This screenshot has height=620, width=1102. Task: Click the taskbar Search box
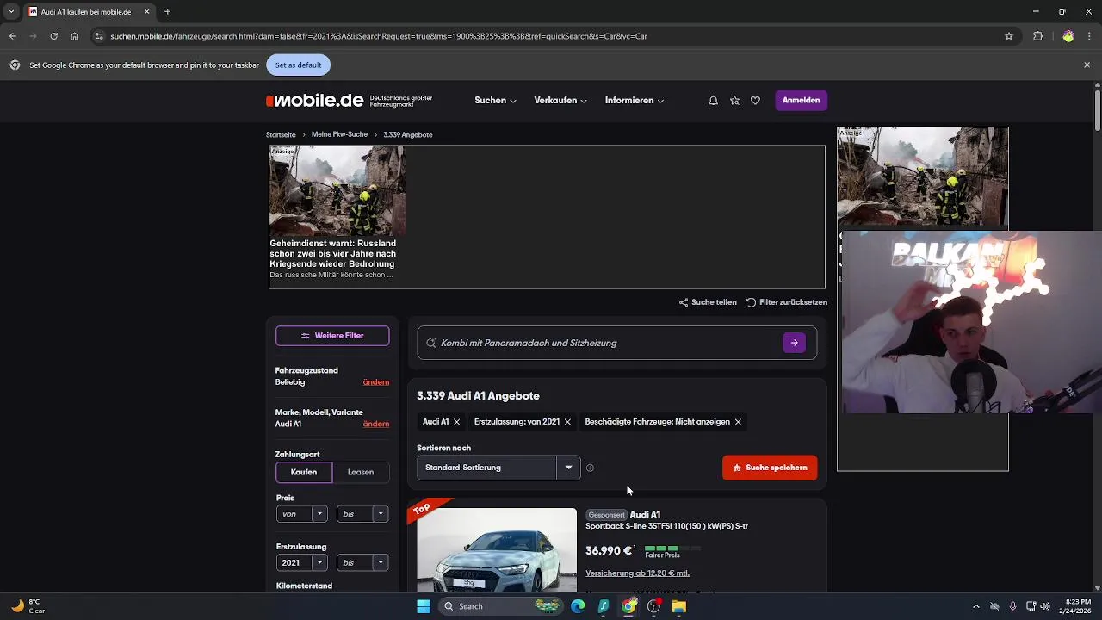tap(499, 606)
